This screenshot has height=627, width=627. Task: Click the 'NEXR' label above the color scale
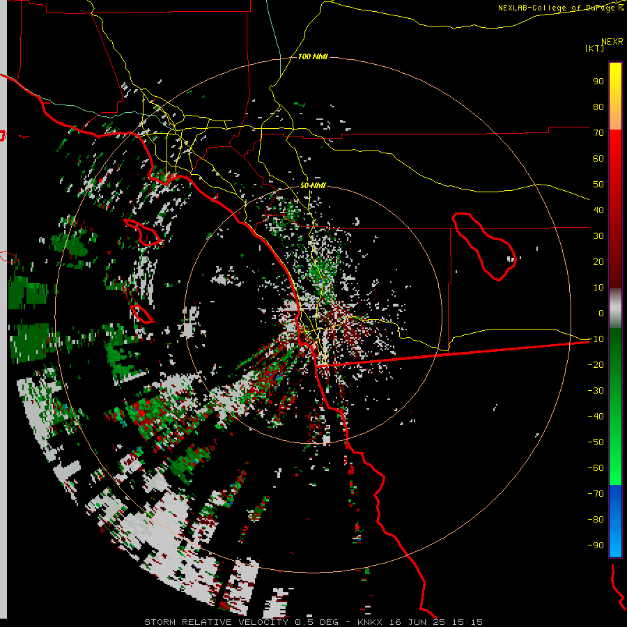(612, 42)
